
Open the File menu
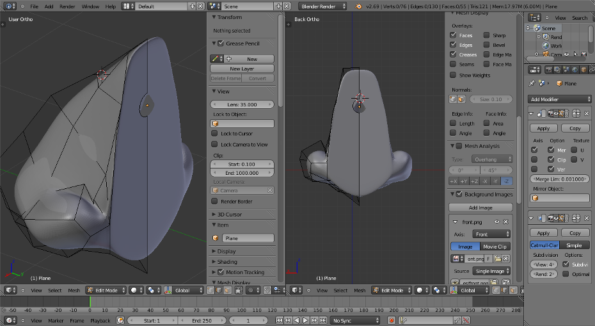[x=34, y=6]
